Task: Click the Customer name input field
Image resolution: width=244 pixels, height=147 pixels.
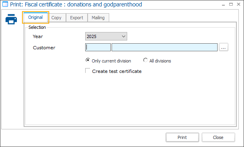Action: click(x=164, y=47)
